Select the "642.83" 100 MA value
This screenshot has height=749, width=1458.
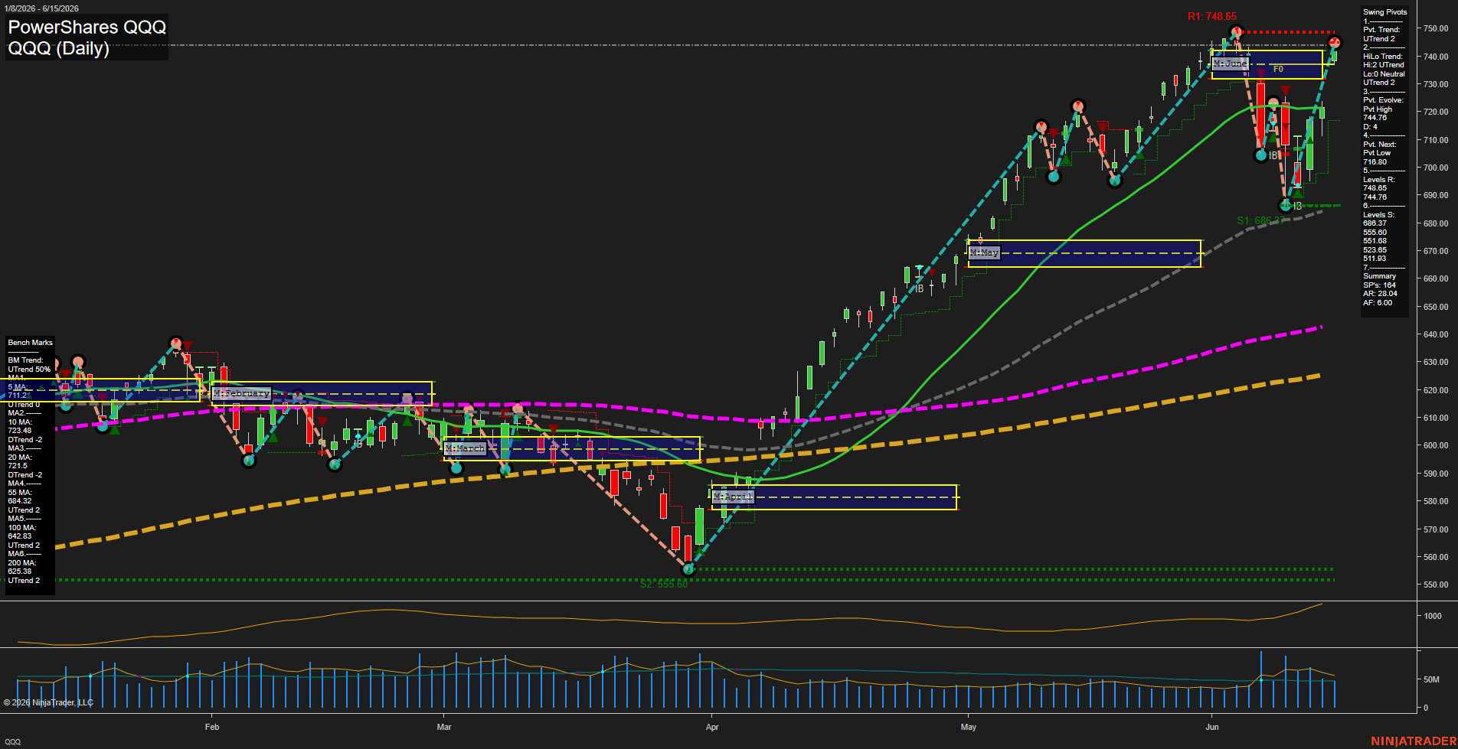point(20,536)
